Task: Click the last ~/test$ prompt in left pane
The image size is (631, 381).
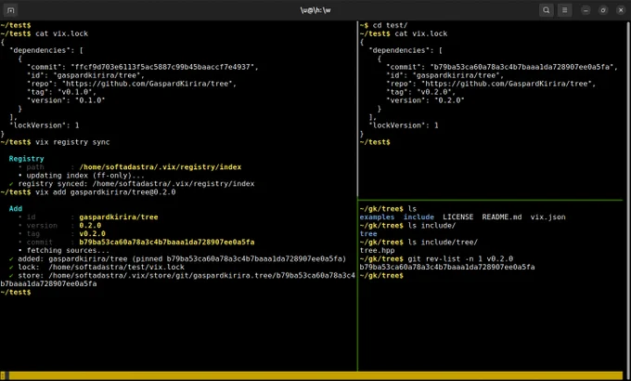Action: pos(15,293)
